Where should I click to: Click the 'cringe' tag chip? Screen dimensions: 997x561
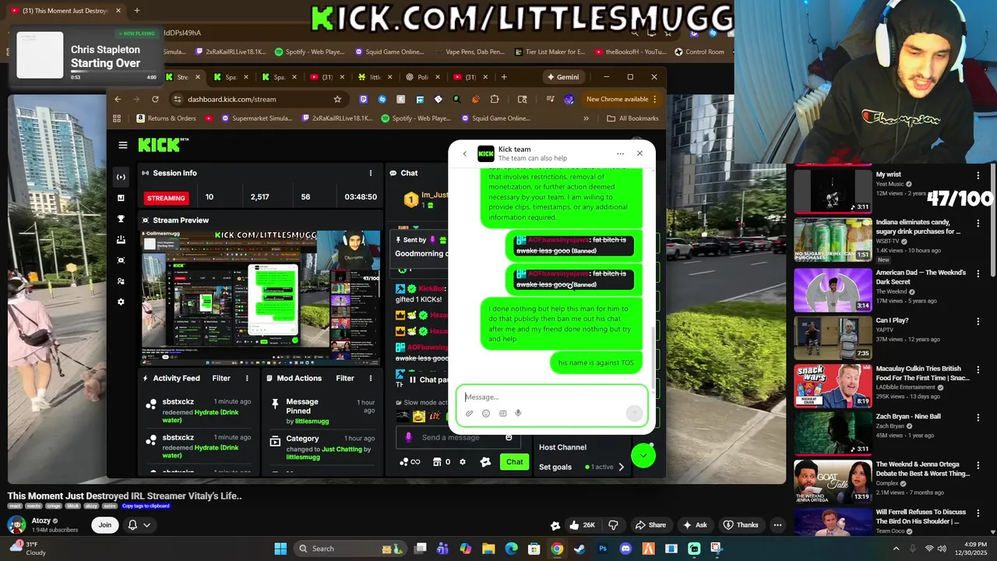(54, 506)
